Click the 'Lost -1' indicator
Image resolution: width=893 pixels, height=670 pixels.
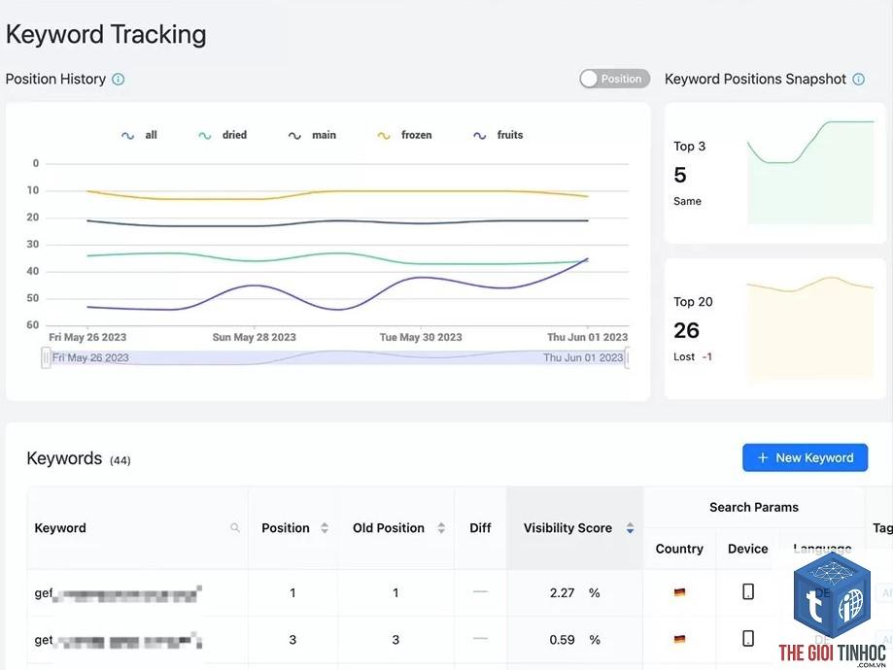point(693,357)
